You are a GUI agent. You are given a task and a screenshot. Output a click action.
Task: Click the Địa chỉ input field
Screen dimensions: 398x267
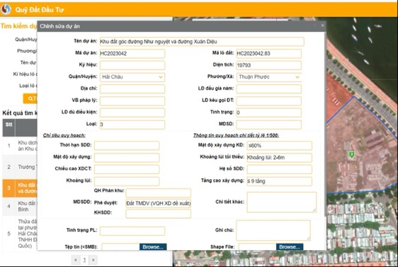(132, 89)
